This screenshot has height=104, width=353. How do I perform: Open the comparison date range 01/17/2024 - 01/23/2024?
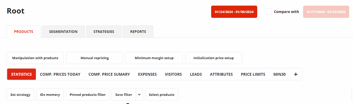tap(326, 12)
